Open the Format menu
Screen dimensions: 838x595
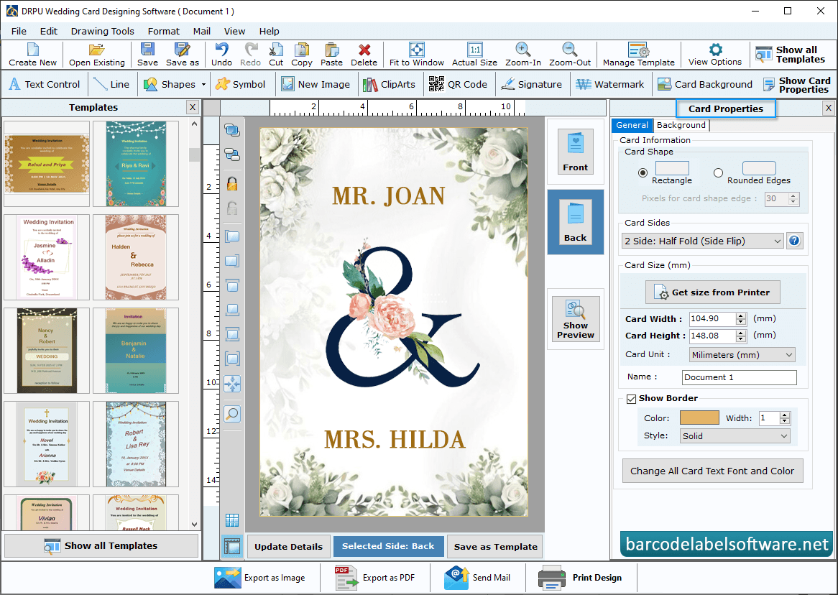coord(164,31)
